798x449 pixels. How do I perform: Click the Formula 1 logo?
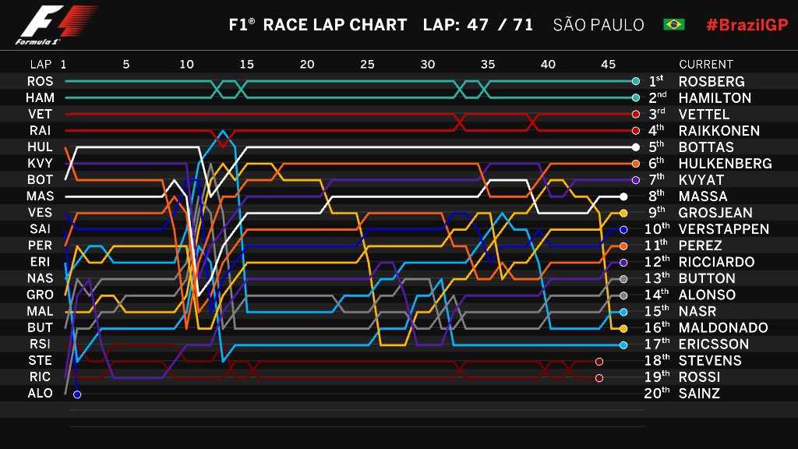(55, 25)
